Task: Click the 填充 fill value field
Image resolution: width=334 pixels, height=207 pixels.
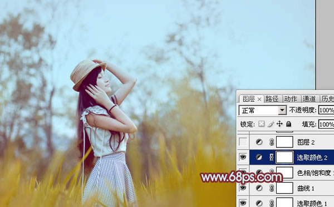Action: 326,124
